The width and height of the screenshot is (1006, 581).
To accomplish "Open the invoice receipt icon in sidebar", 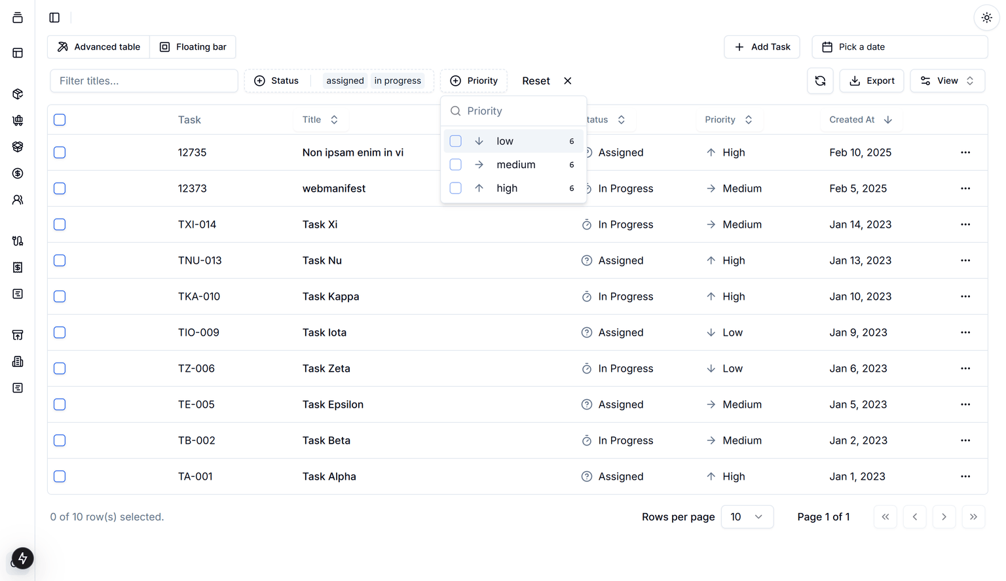I will (x=18, y=267).
